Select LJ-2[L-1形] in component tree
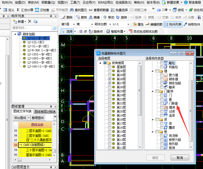 pyautogui.click(x=36, y=42)
